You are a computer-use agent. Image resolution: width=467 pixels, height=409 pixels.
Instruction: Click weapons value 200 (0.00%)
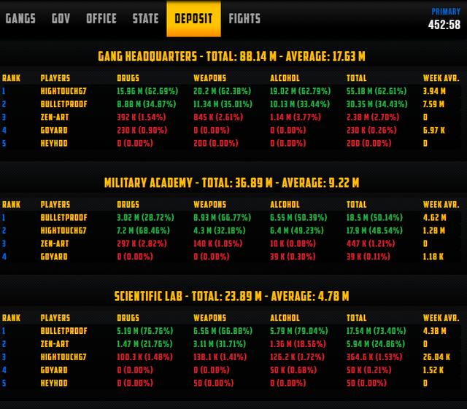pyautogui.click(x=216, y=144)
